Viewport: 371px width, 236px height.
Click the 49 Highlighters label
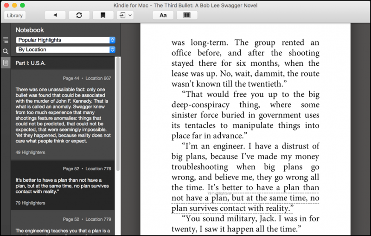coord(29,152)
